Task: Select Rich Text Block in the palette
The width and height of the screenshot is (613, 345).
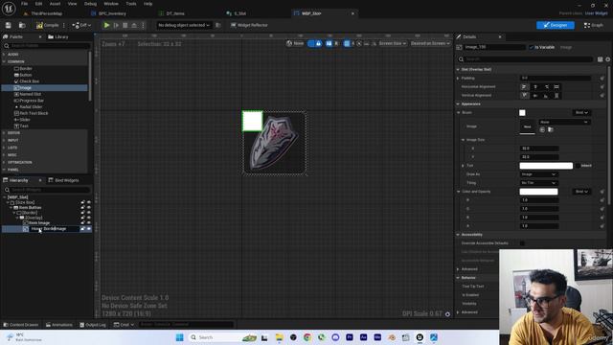Action: (34, 113)
